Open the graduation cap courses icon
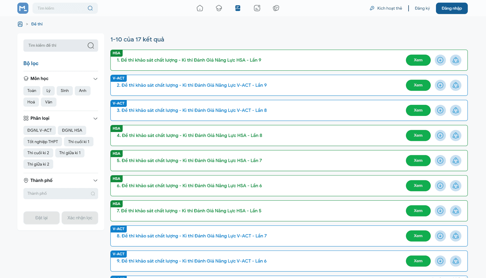The image size is (486, 278). [219, 8]
